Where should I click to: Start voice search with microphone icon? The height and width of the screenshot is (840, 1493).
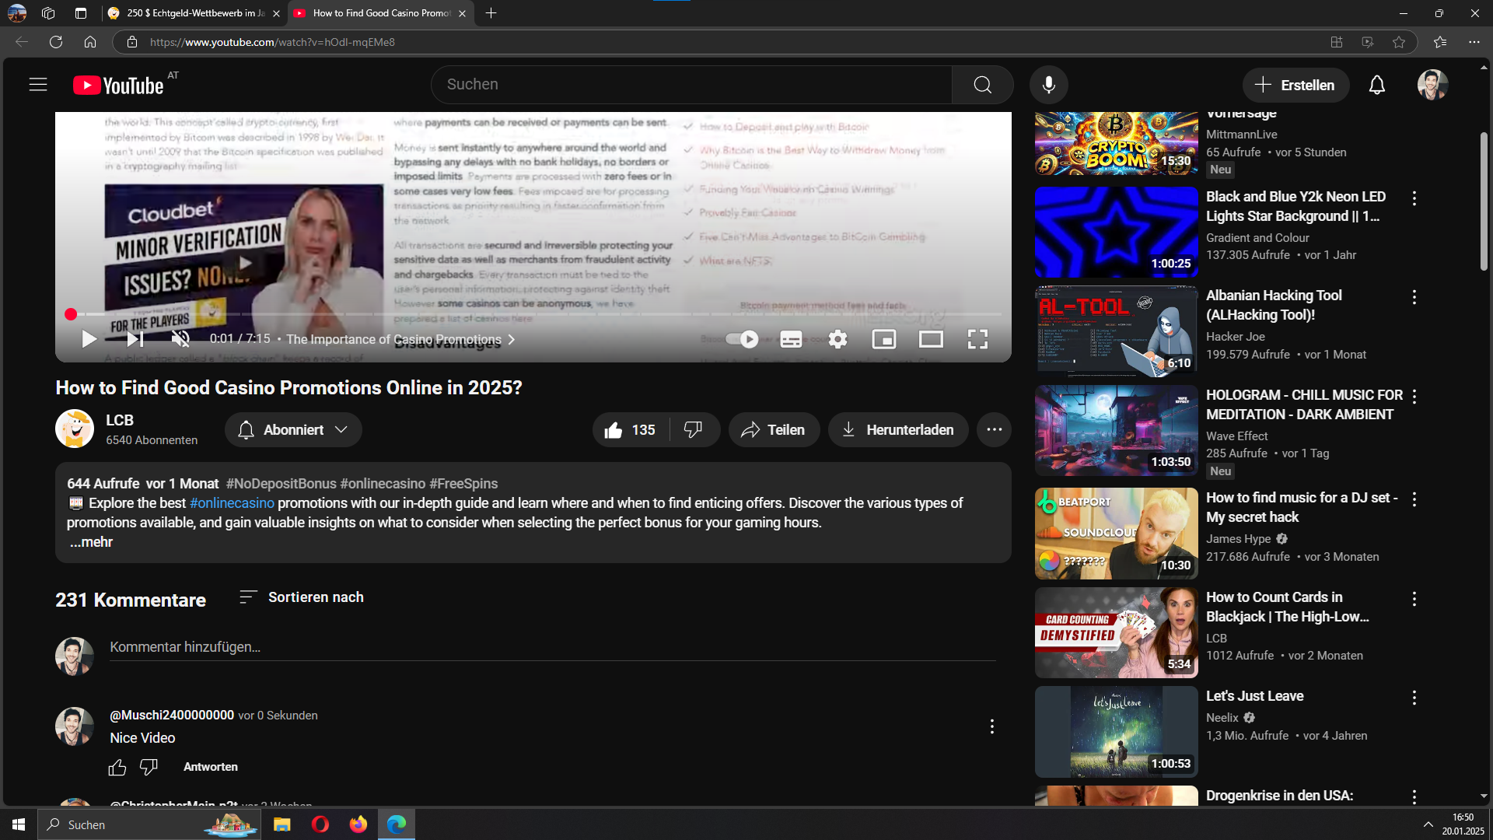pos(1049,85)
